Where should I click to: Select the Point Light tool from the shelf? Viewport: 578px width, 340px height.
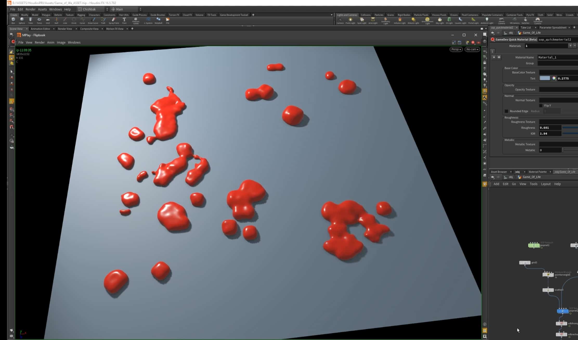coord(350,20)
